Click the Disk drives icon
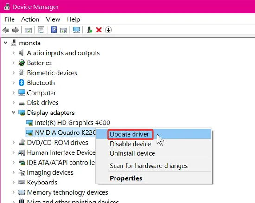This screenshot has height=203, width=255. [21, 103]
